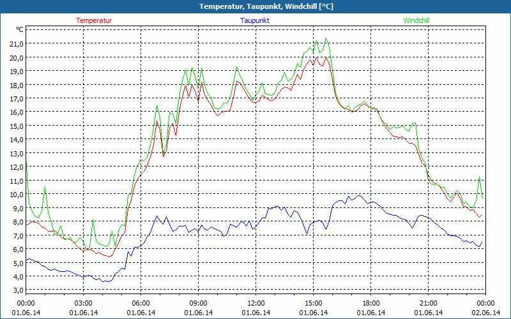511x319 pixels.
Task: Click the 15,0 y-axis value
Action: coord(17,126)
